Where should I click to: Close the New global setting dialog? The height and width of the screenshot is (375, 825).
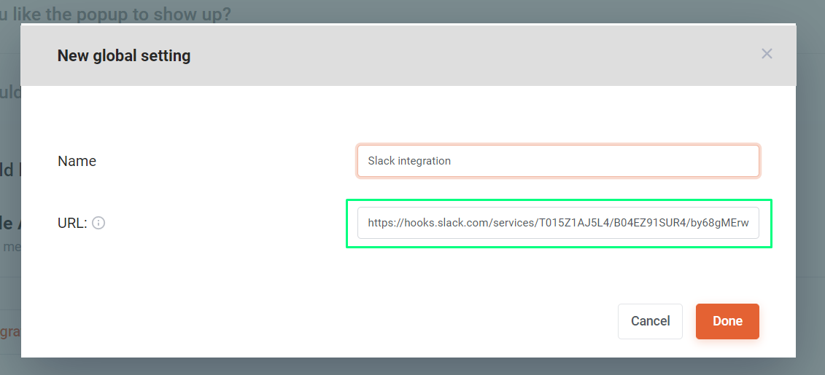point(767,54)
